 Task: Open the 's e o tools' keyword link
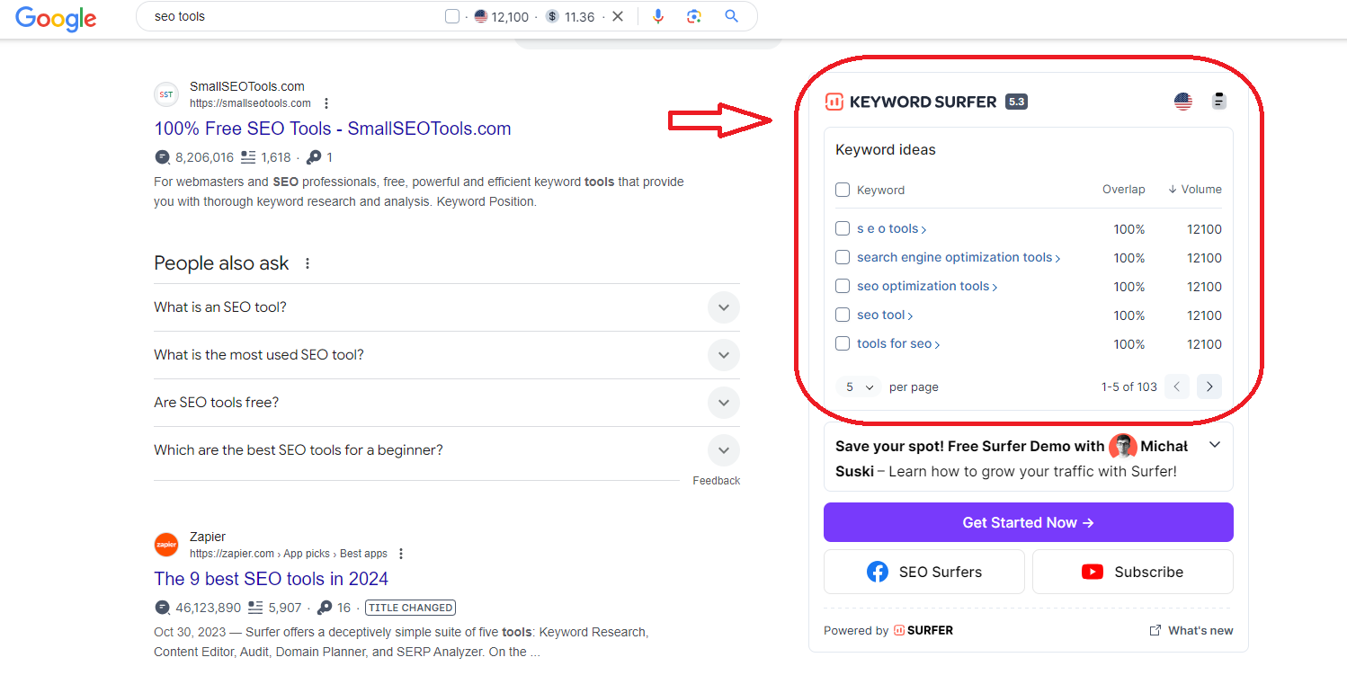point(891,228)
